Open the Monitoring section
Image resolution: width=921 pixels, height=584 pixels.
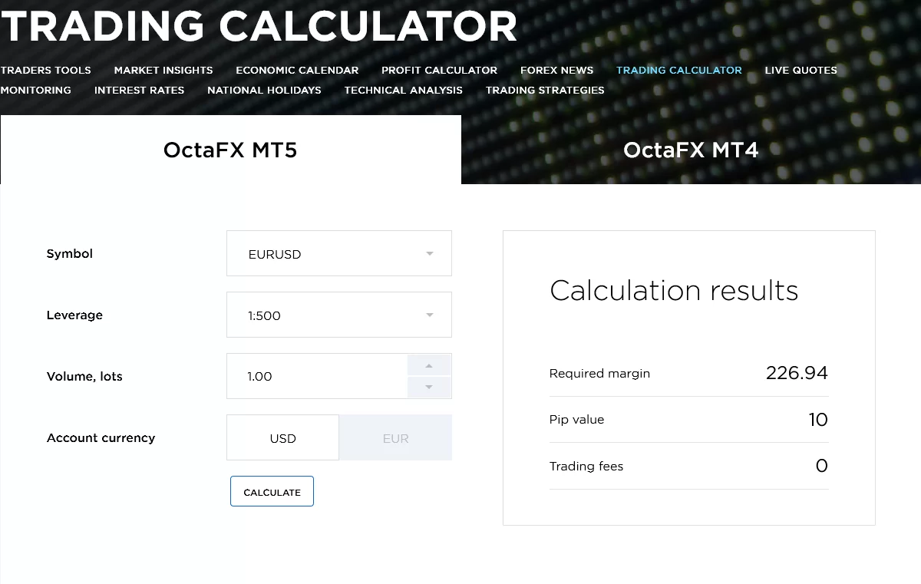36,90
